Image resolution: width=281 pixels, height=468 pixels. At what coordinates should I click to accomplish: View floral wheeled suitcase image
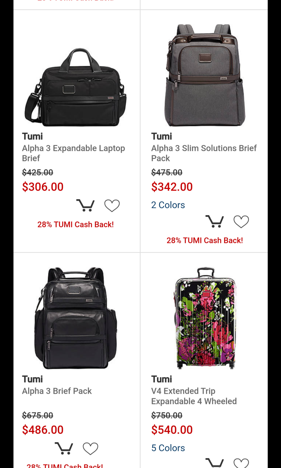tap(205, 318)
